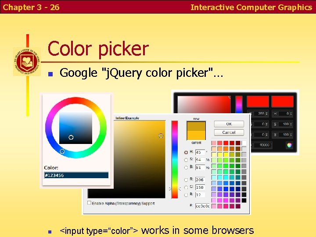316x237 pixels.
Task: Click the OK button in the color dialog
Action: [x=229, y=124]
